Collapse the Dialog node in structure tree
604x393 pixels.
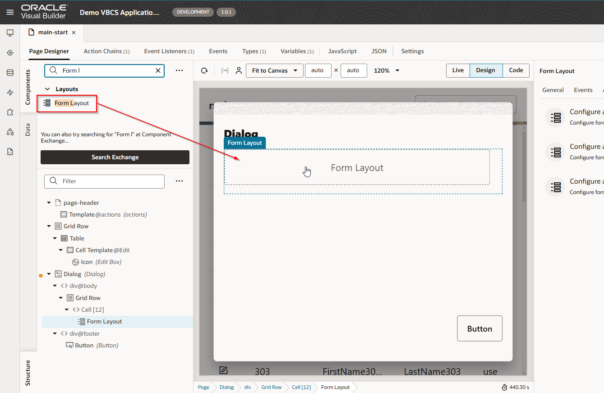pyautogui.click(x=49, y=274)
